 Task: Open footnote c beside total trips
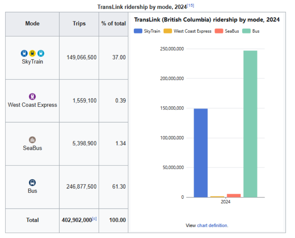coord(94,219)
